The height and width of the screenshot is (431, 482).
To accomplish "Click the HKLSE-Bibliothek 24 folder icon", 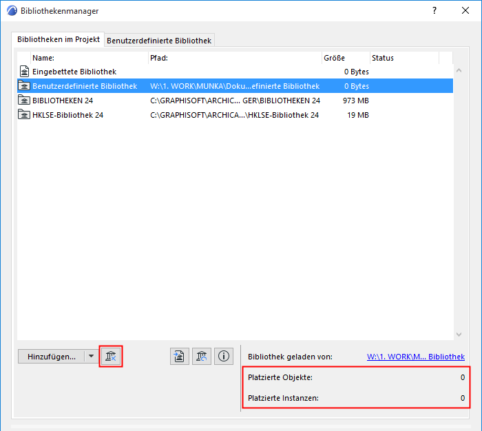I will [x=24, y=115].
